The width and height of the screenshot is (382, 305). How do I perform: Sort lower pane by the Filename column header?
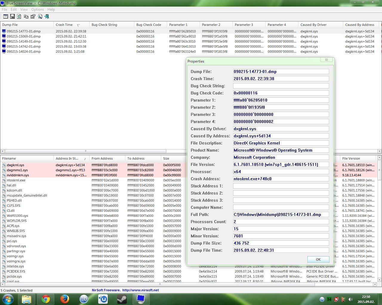27,158
